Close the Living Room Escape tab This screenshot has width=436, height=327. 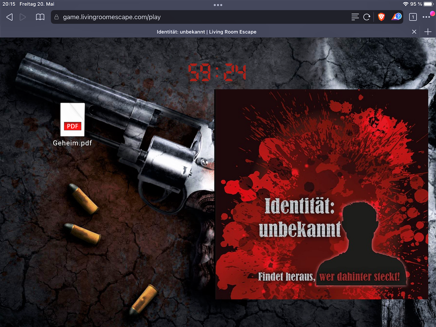pyautogui.click(x=414, y=32)
